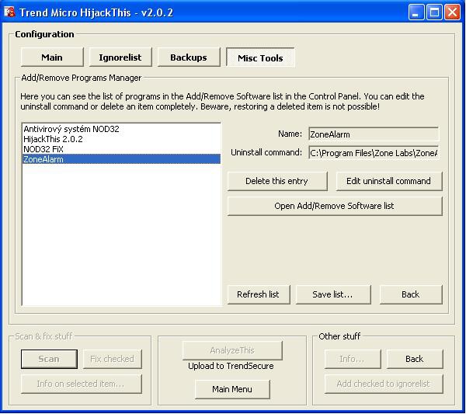Click Back in Other stuff group
The width and height of the screenshot is (466, 414).
pos(414,359)
